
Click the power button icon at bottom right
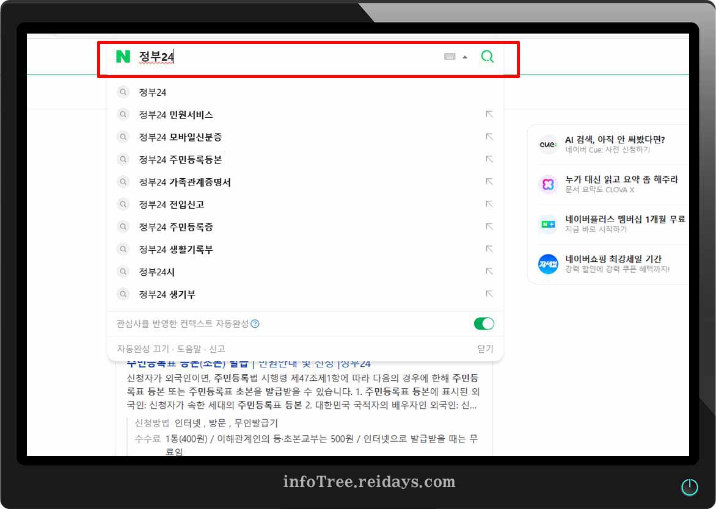(x=690, y=486)
